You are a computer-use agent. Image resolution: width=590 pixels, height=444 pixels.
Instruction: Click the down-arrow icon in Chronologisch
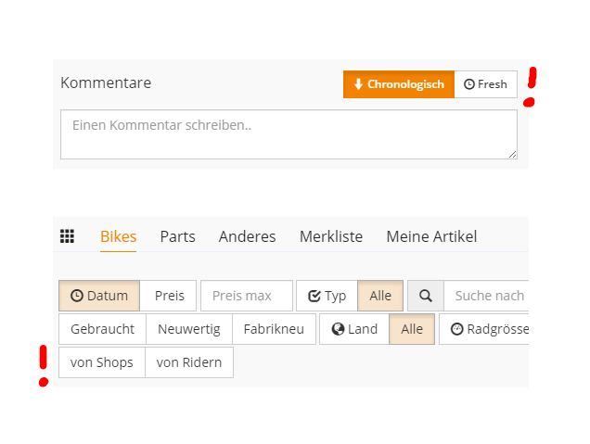pyautogui.click(x=358, y=84)
